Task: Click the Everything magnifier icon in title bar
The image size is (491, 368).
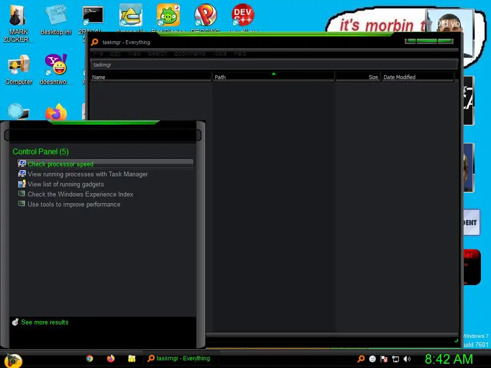Action: (x=94, y=42)
